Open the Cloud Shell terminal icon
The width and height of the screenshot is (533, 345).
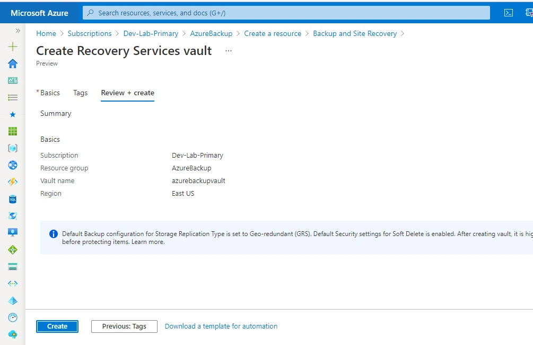coord(508,12)
